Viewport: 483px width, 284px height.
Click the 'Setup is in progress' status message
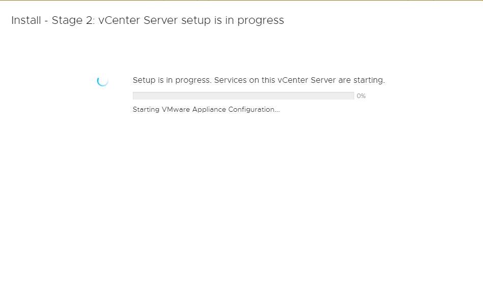(259, 80)
